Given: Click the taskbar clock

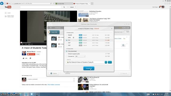Looking at the screenshot, I should click(166, 94).
